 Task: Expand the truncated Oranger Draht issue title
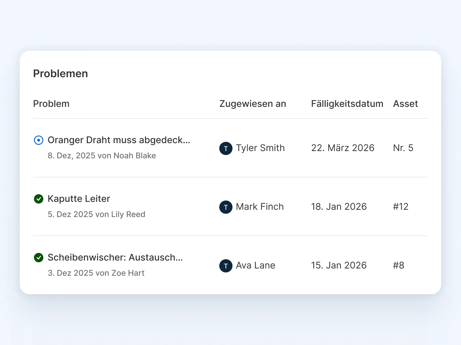click(x=119, y=140)
